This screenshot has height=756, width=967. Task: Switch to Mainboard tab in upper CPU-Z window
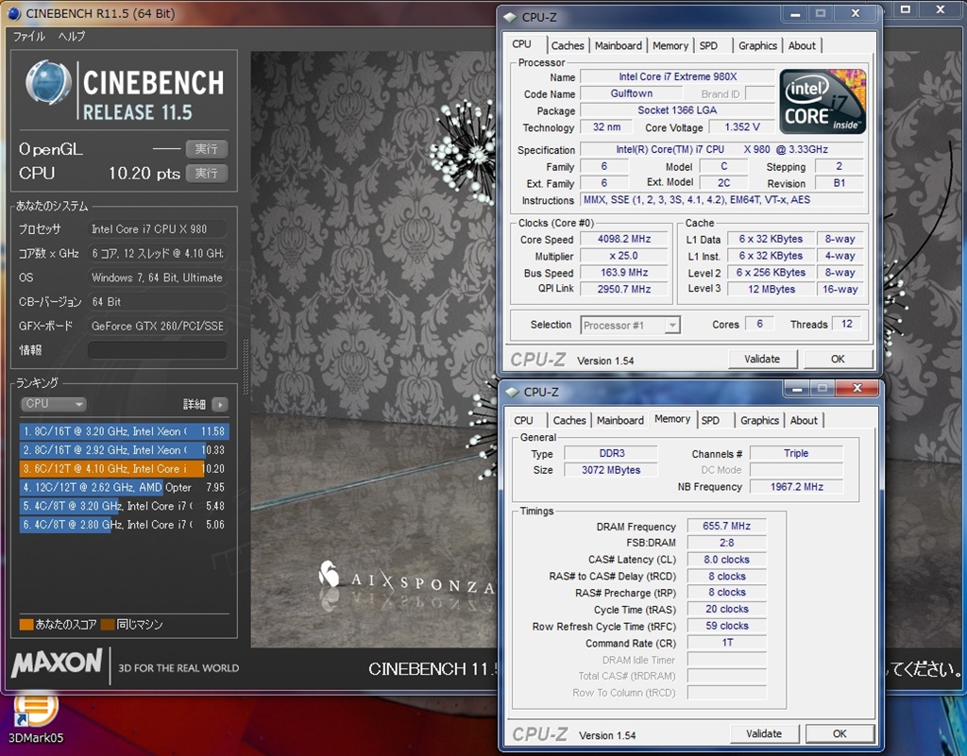pyautogui.click(x=619, y=45)
